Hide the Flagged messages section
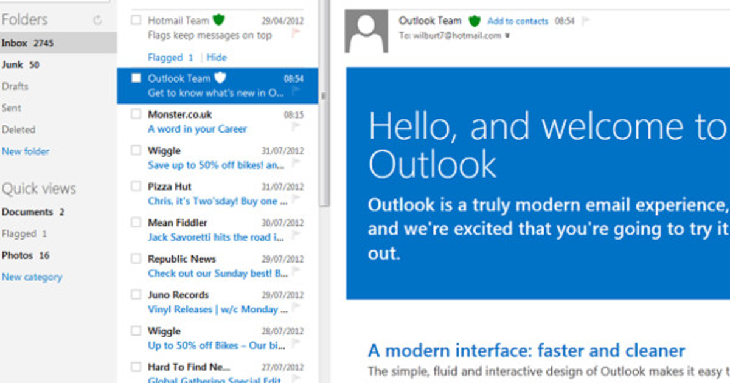730x383 pixels. pos(217,58)
